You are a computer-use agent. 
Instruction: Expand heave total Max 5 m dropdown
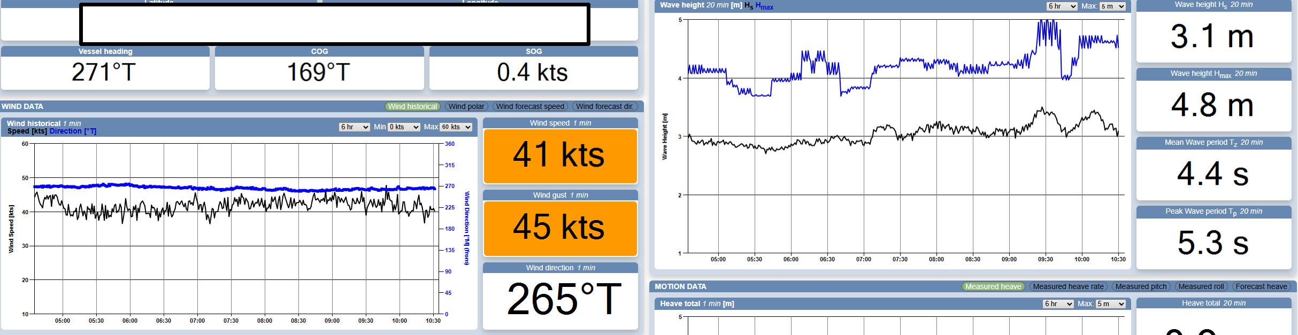pyautogui.click(x=1111, y=303)
